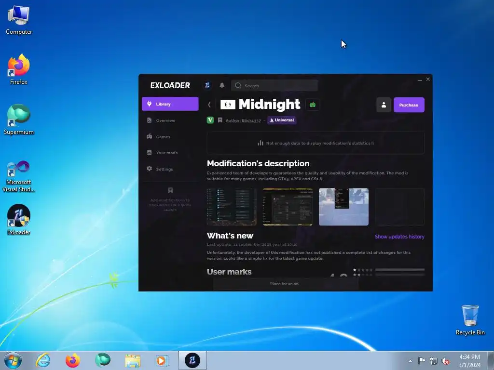The height and width of the screenshot is (370, 494).
Task: Open the media player taskbar icon
Action: 162,360
